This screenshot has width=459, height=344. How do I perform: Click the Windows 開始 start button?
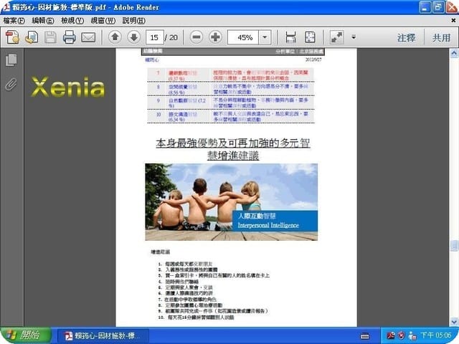[x=26, y=335]
